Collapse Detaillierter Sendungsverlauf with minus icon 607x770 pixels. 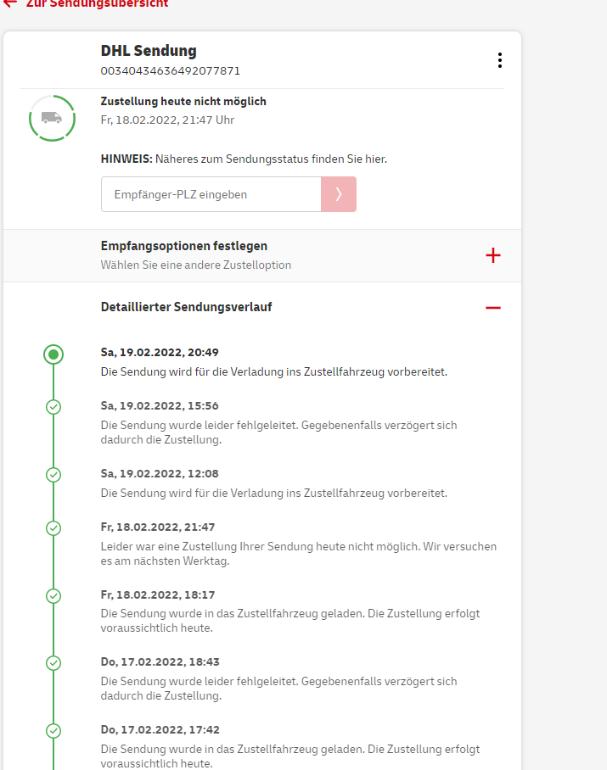tap(492, 307)
